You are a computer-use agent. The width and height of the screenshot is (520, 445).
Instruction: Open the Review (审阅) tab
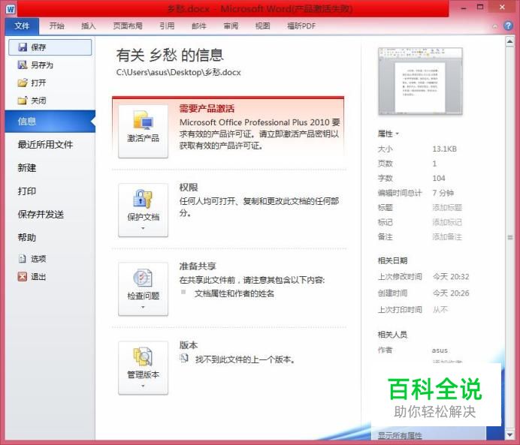pos(231,26)
